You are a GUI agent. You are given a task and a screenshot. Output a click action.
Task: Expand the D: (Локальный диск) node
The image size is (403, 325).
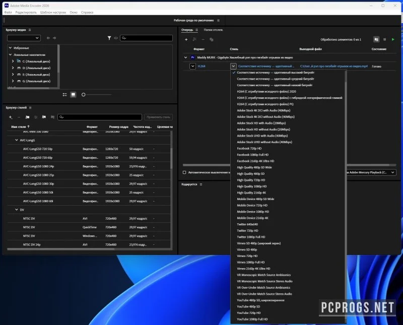point(13,68)
